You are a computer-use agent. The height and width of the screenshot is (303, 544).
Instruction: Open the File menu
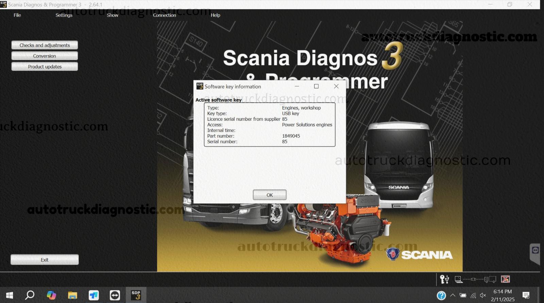pyautogui.click(x=17, y=15)
